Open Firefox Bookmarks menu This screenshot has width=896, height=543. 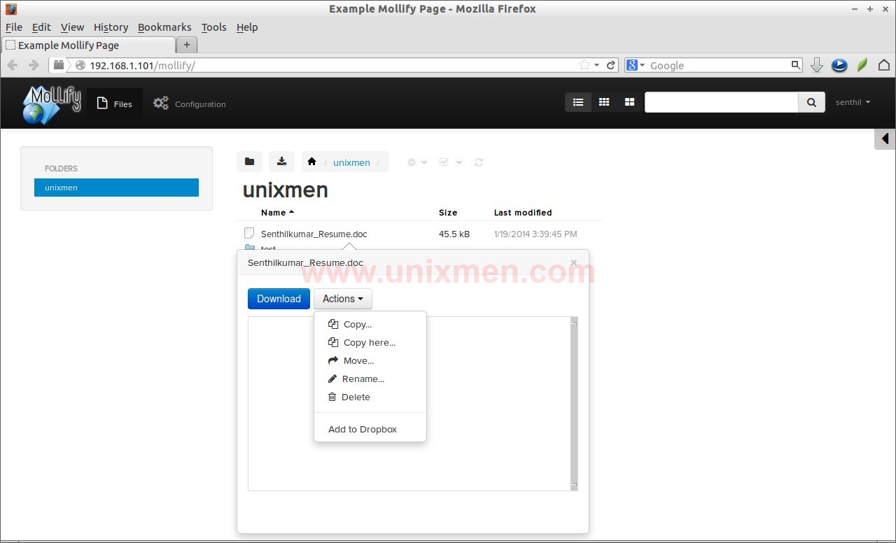pyautogui.click(x=164, y=27)
